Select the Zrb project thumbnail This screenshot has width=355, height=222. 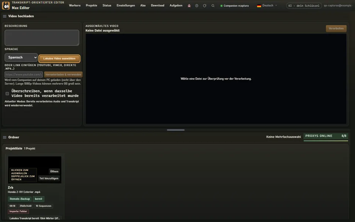pos(35,170)
